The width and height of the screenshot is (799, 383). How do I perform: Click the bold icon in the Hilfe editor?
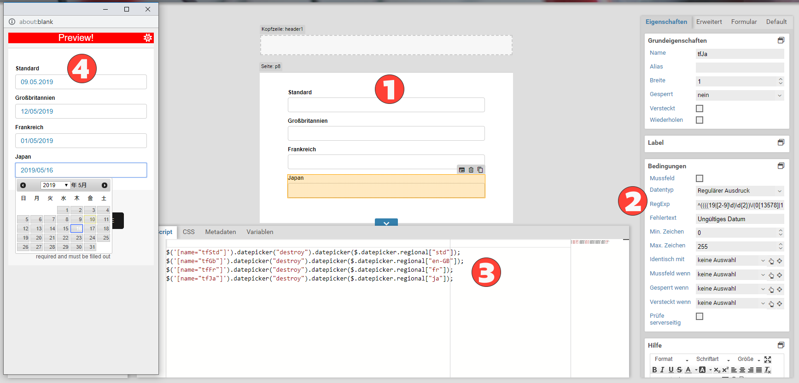coord(654,370)
